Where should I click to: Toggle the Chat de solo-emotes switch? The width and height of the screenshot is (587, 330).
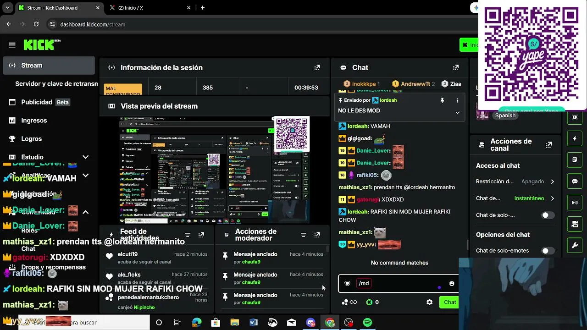[547, 251]
